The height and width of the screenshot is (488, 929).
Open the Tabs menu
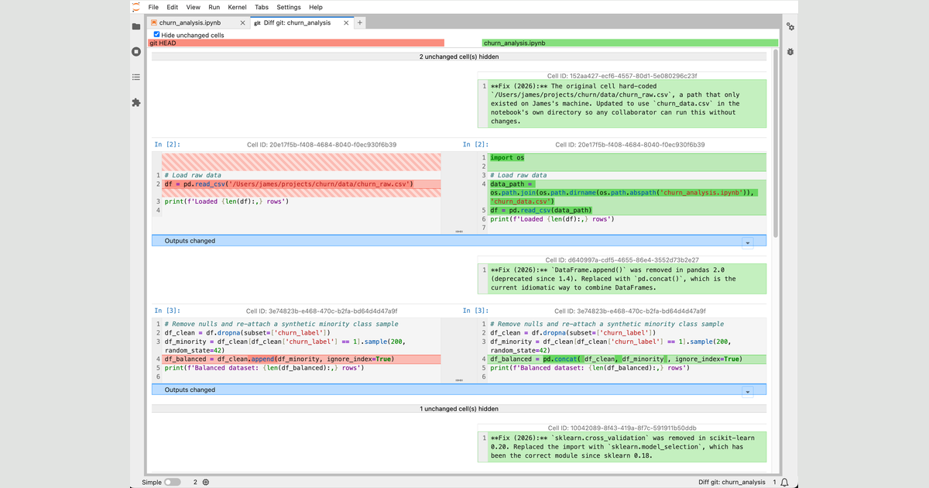coord(262,7)
